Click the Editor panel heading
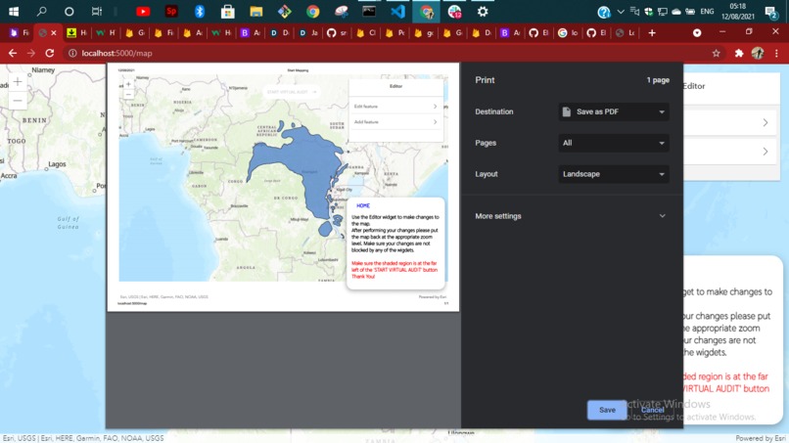Image resolution: width=789 pixels, height=443 pixels. point(694,86)
